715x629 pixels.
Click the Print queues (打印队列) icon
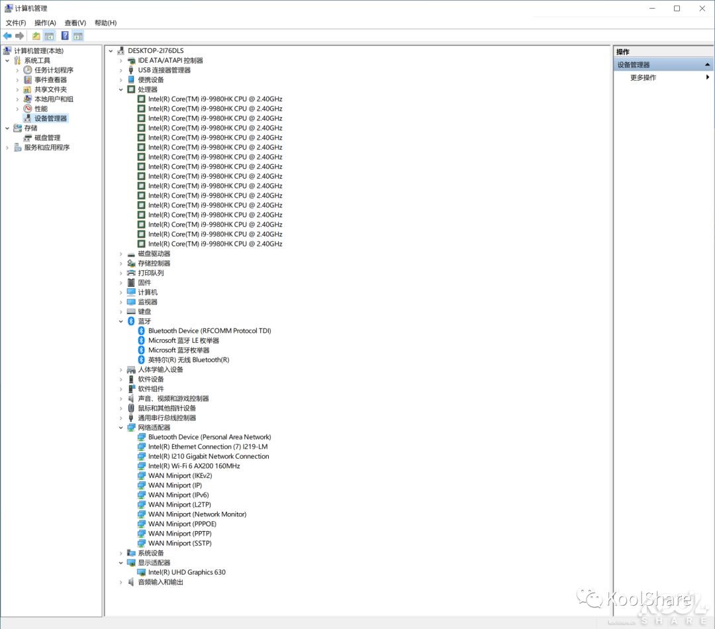tap(131, 273)
